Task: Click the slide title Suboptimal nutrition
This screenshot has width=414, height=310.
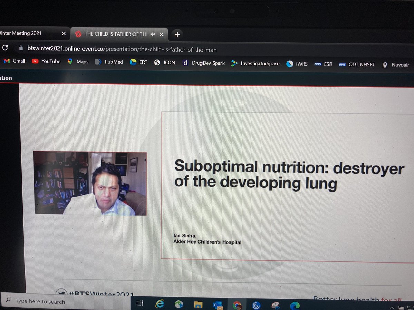Action: tap(289, 175)
